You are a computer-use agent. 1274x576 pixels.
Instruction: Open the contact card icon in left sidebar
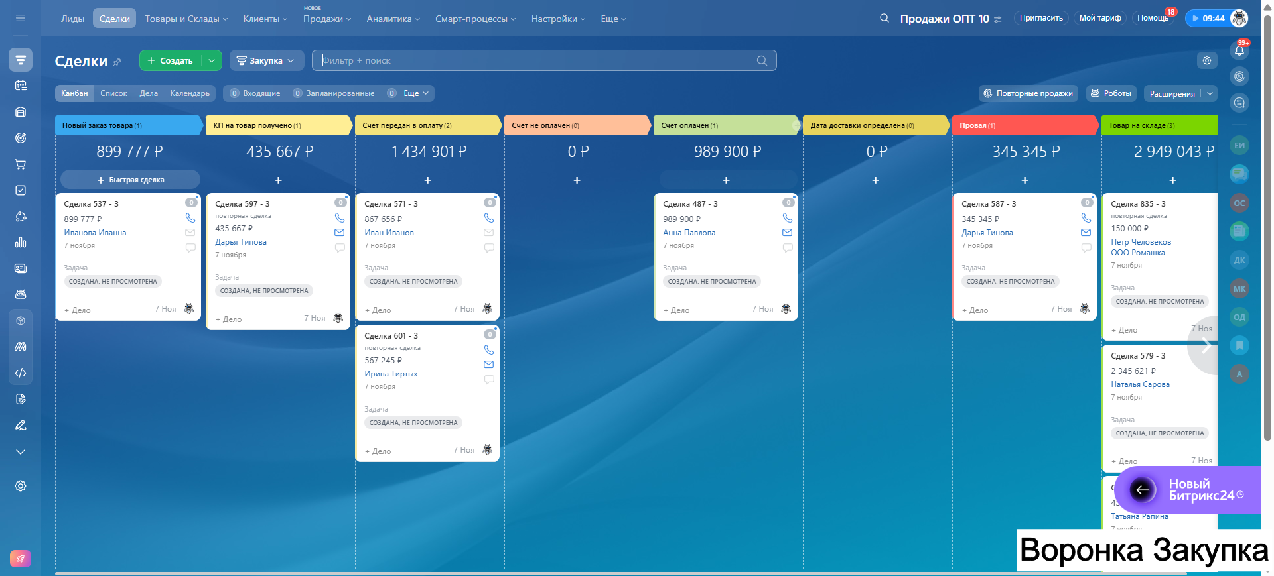point(21,268)
